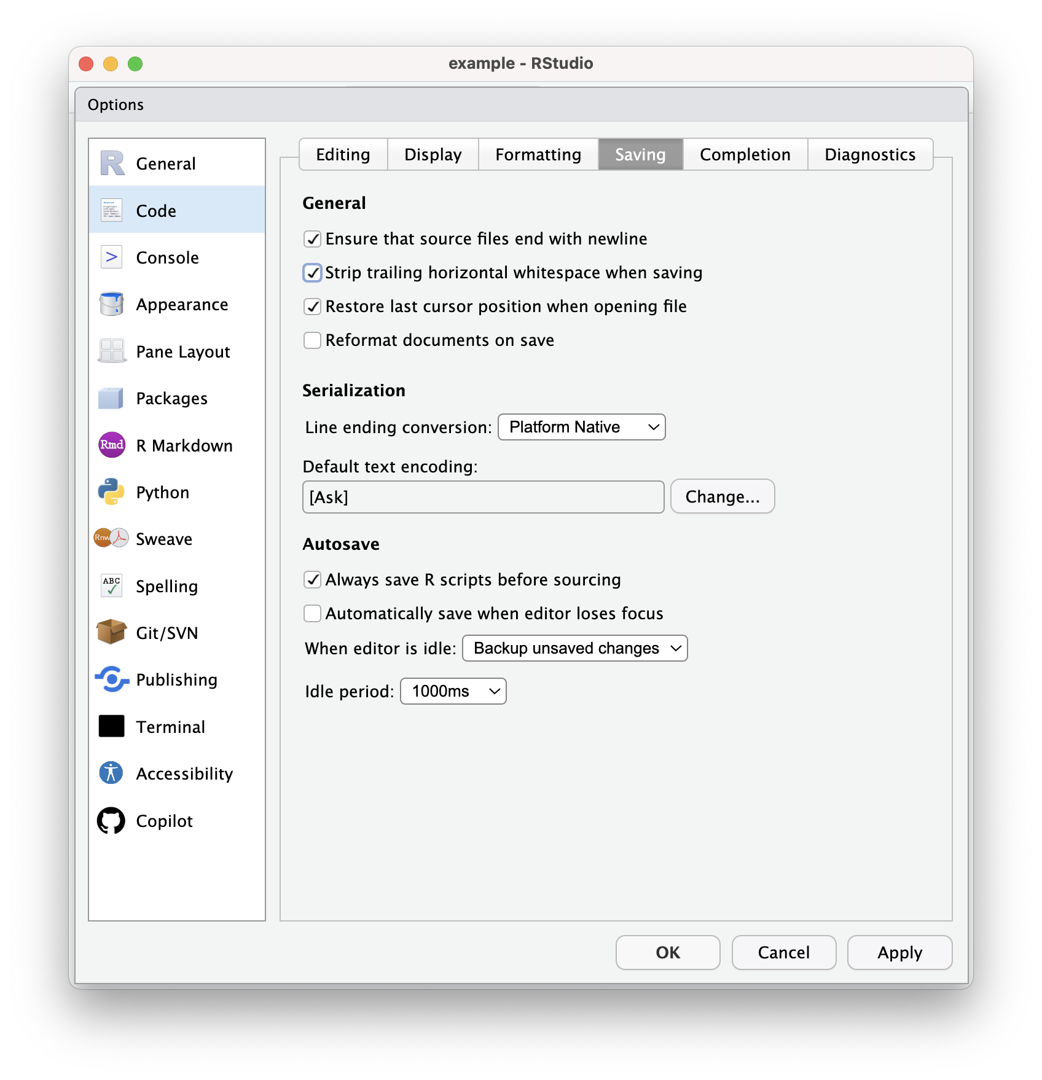The height and width of the screenshot is (1080, 1042).
Task: Select the Terminal black square icon
Action: (x=111, y=726)
